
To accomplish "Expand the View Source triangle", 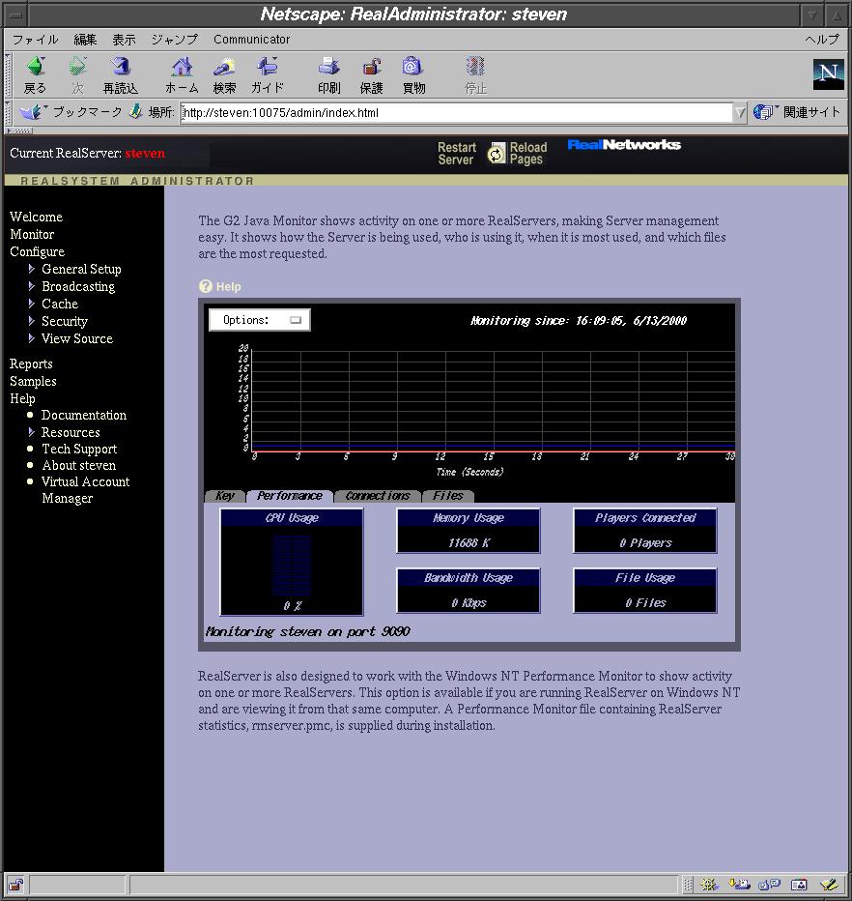I will pyautogui.click(x=32, y=338).
